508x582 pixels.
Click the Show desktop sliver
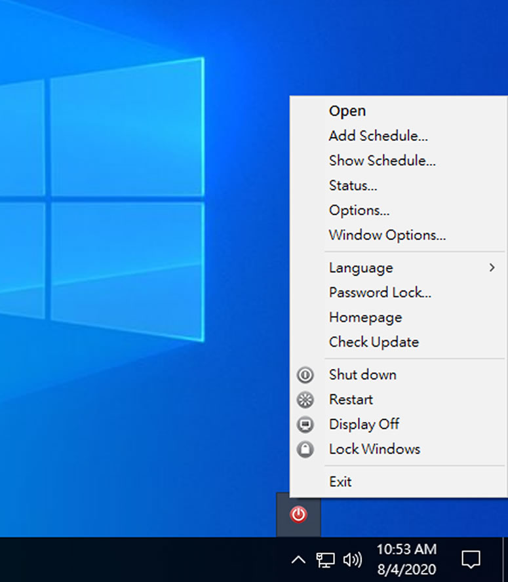(x=505, y=560)
